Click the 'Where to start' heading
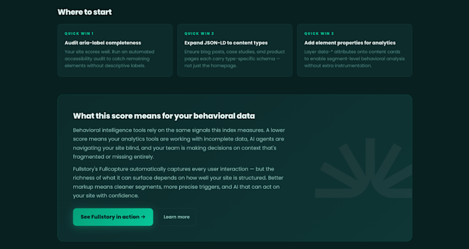Screen dimensions: 469x249 click(x=84, y=12)
